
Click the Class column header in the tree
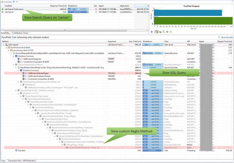point(175,41)
